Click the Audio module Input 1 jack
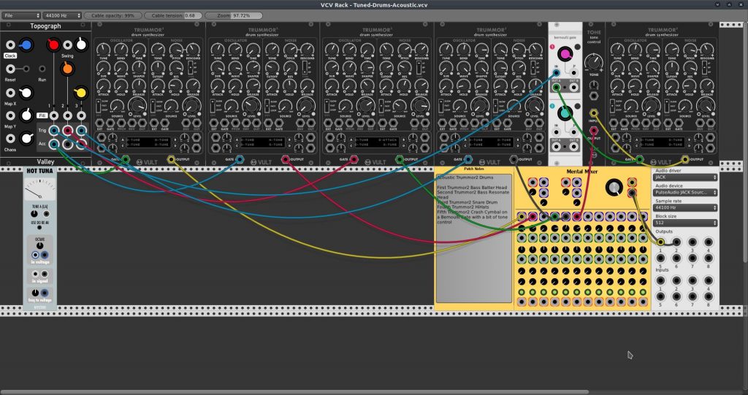The width and height of the screenshot is (748, 395). tap(660, 280)
